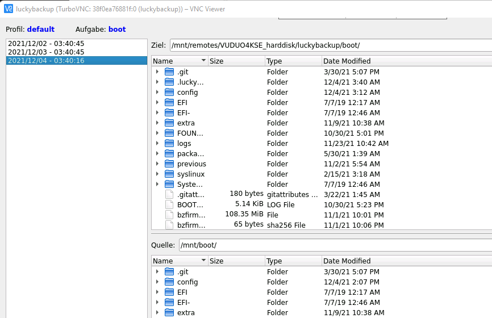
Task: Select snapshot 2021/12/02 - 03:40:45
Action: [x=77, y=43]
